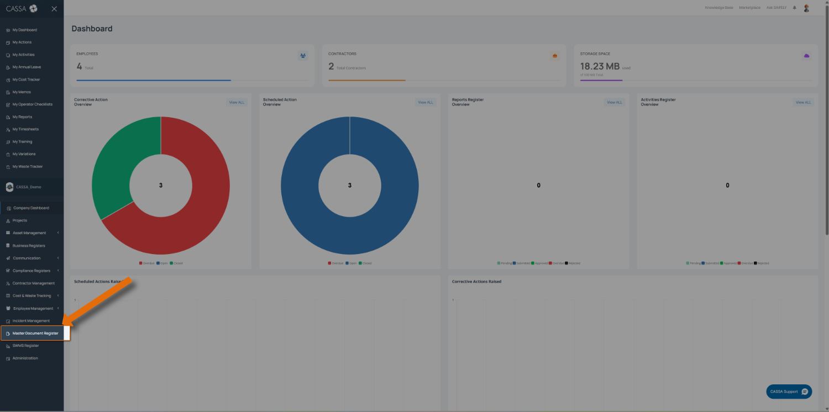Click the notification bell icon
829x412 pixels.
coord(795,8)
